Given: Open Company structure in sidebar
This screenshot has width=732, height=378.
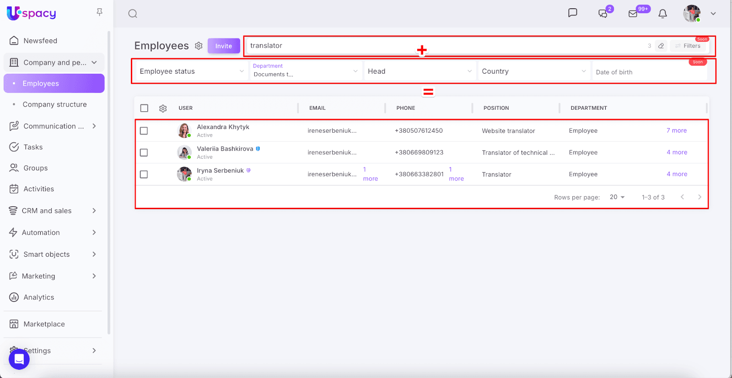Looking at the screenshot, I should pos(54,104).
